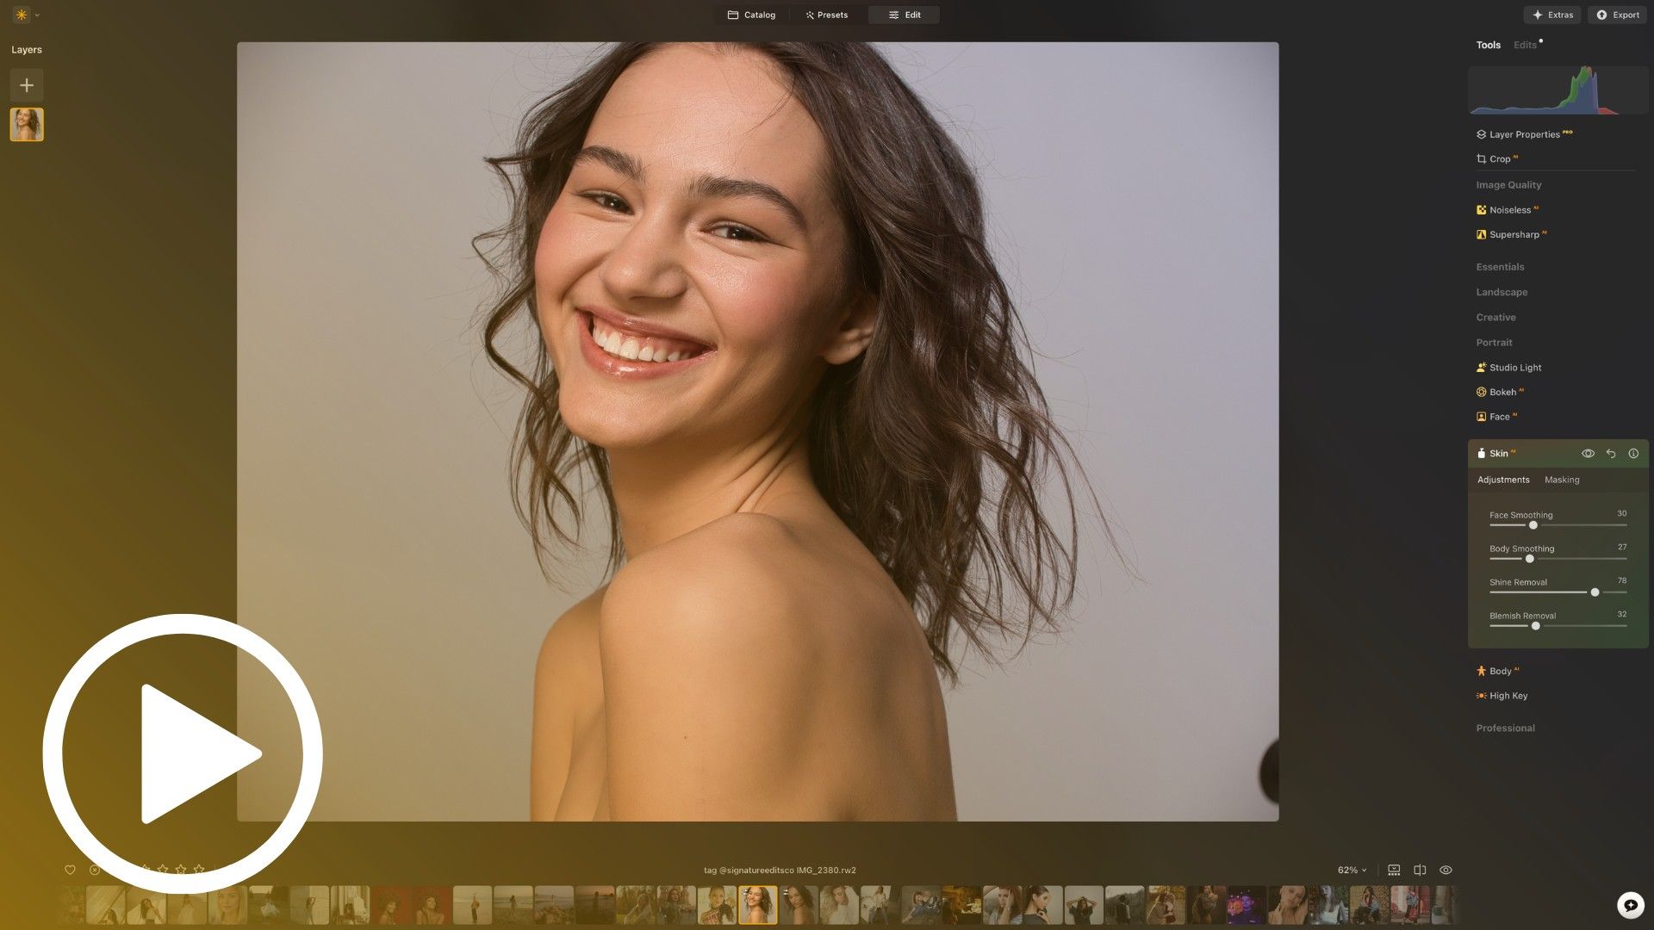1654x930 pixels.
Task: Open Supersharp tool
Action: pyautogui.click(x=1514, y=235)
